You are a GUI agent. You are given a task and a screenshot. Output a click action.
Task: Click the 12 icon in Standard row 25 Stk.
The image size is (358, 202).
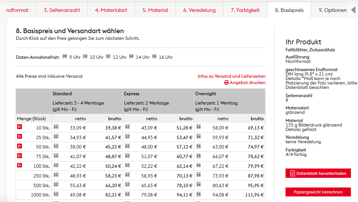[56, 137]
